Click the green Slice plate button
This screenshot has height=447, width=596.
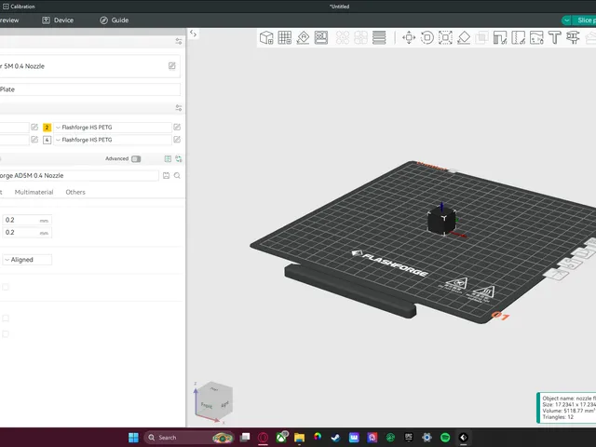click(x=585, y=20)
